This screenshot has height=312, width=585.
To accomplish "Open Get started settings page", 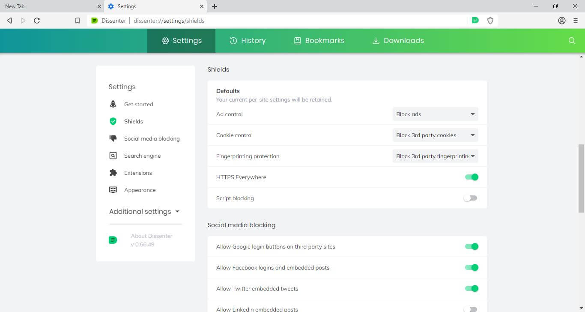I will click(x=138, y=104).
